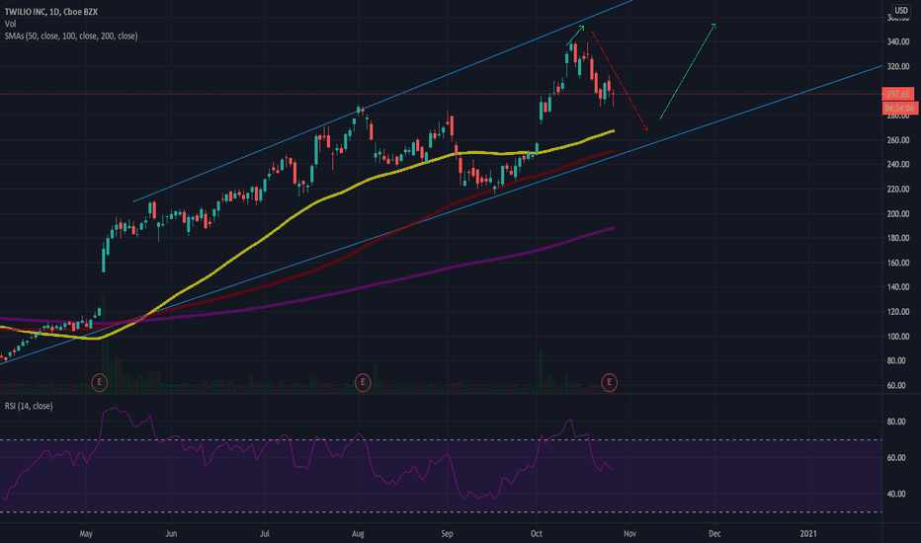Click the bar countdown timer 04:24:04
Screen dimensions: 921x543
click(899, 109)
